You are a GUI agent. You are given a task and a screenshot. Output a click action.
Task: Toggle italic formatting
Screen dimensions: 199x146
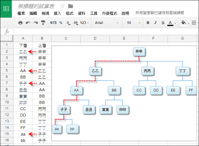(155, 23)
